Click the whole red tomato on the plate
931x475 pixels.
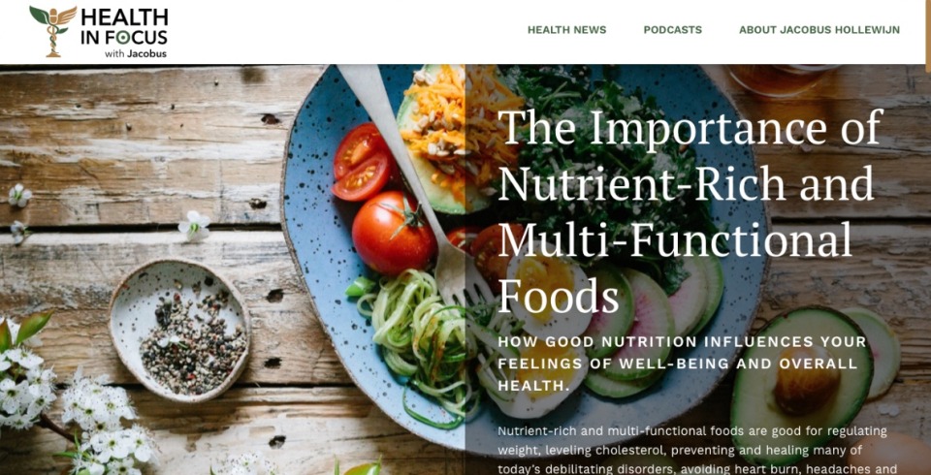tap(394, 232)
